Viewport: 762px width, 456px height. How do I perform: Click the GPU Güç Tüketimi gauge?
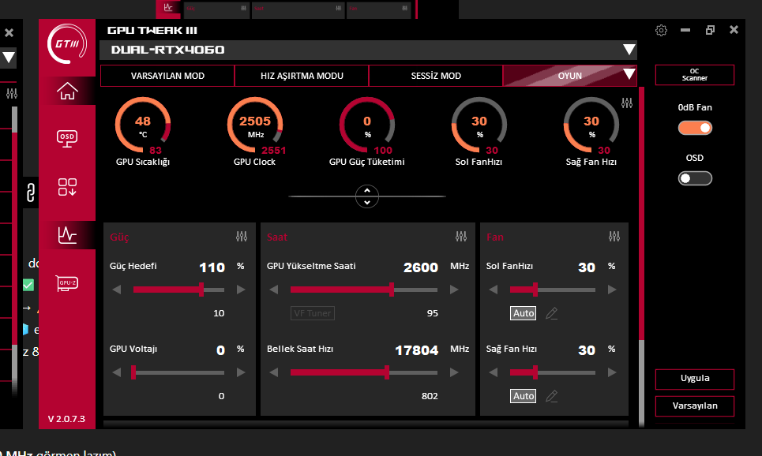(x=367, y=125)
